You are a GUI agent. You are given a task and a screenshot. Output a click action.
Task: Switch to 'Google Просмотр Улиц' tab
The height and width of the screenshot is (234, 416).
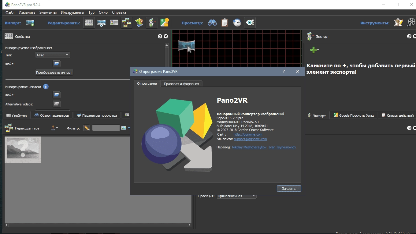(354, 115)
